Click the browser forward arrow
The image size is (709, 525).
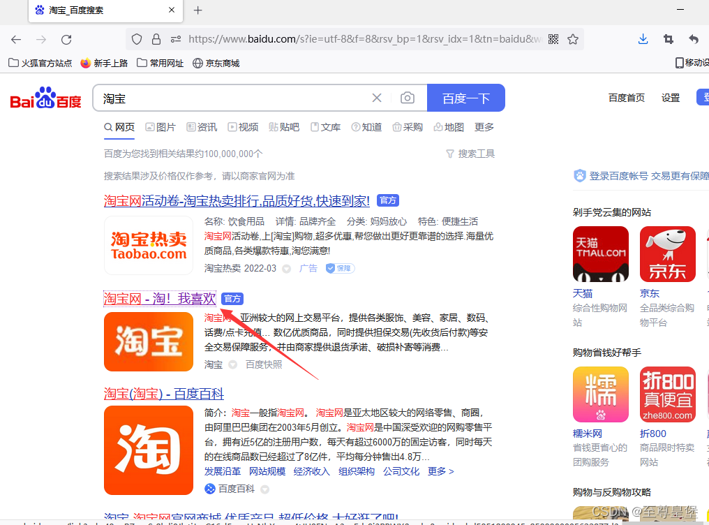click(x=41, y=39)
